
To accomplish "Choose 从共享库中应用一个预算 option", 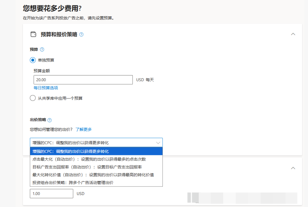I will [33, 98].
